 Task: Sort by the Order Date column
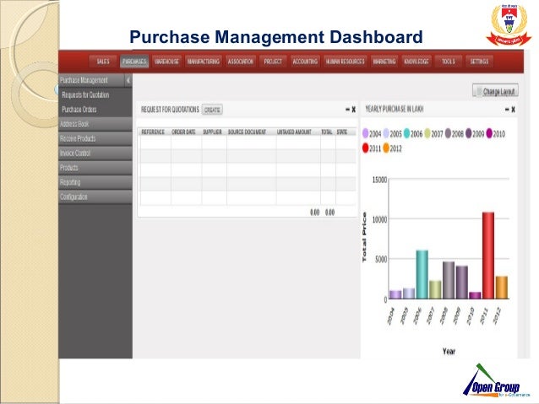click(183, 132)
